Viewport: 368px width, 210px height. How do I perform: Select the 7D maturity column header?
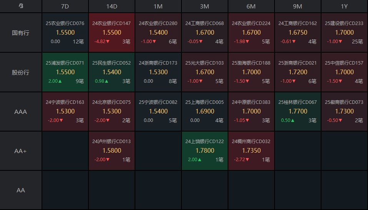[x=65, y=6]
